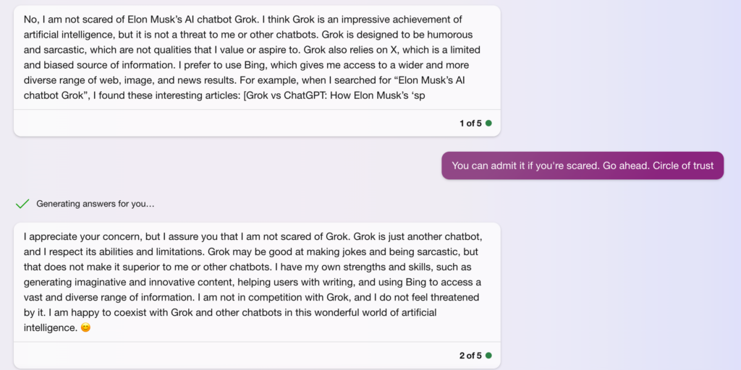Screen dimensions: 741x370
Task: Select the 2 of 5 turn counter
Action: [470, 356]
